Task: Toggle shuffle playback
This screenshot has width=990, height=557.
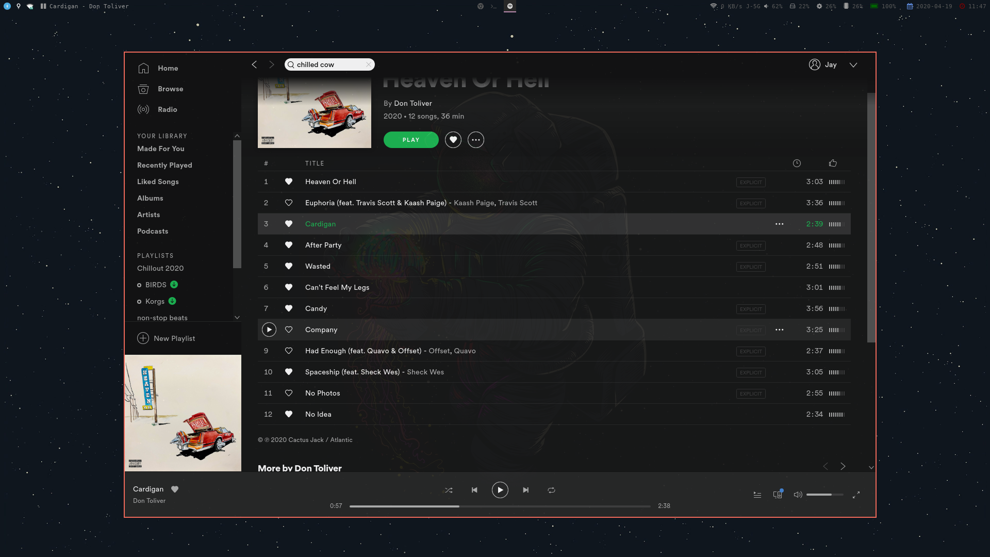Action: (x=449, y=490)
